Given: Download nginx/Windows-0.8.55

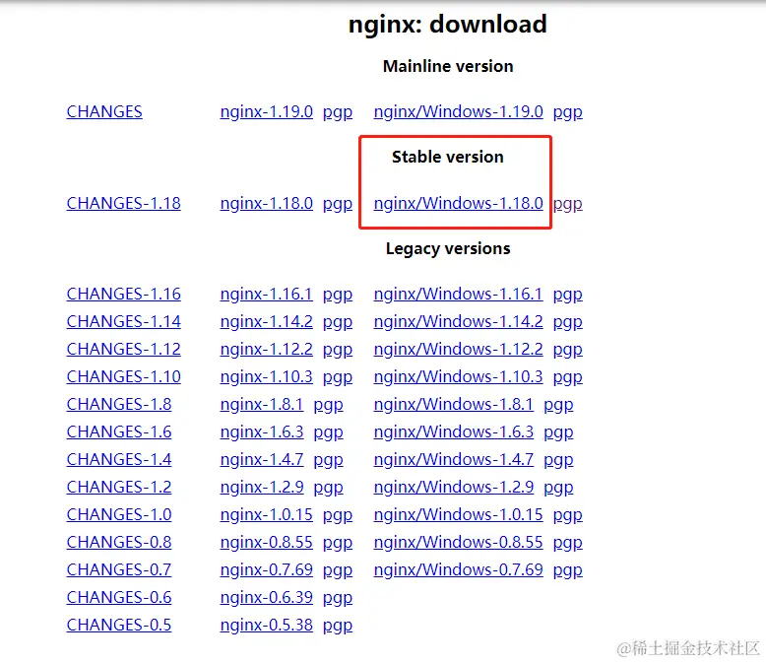Looking at the screenshot, I should click(x=458, y=543).
